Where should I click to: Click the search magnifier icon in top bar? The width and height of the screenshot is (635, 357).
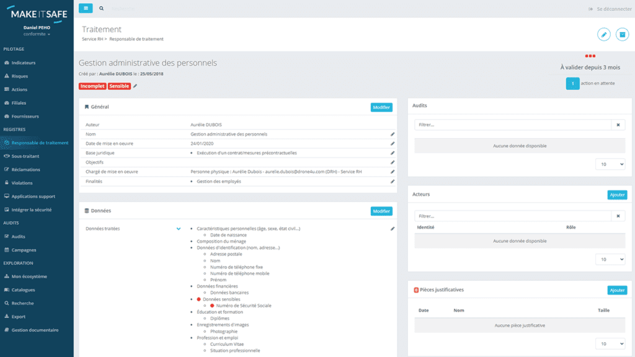pyautogui.click(x=102, y=9)
